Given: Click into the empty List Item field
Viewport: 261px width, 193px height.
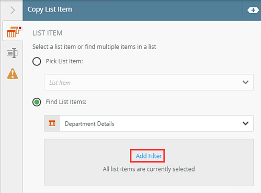Looking at the screenshot, I should 149,82.
